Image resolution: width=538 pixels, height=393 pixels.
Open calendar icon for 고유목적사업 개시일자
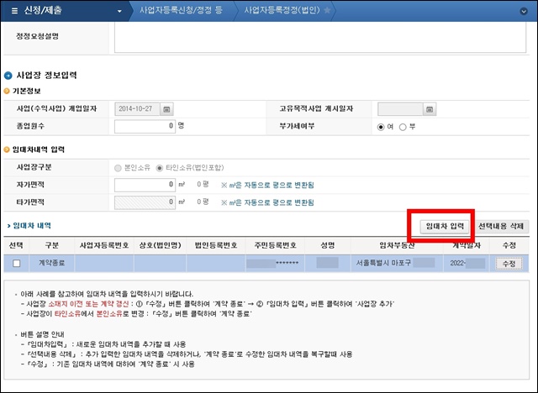pyautogui.click(x=430, y=109)
